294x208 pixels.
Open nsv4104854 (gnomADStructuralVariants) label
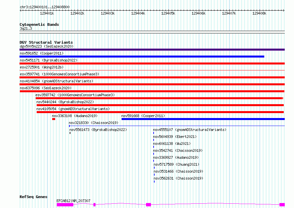(x=56, y=81)
